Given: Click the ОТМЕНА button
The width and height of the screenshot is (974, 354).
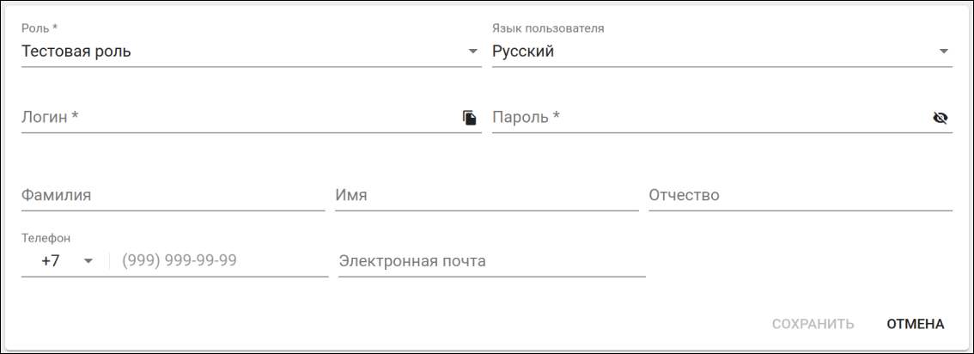Looking at the screenshot, I should tap(915, 324).
